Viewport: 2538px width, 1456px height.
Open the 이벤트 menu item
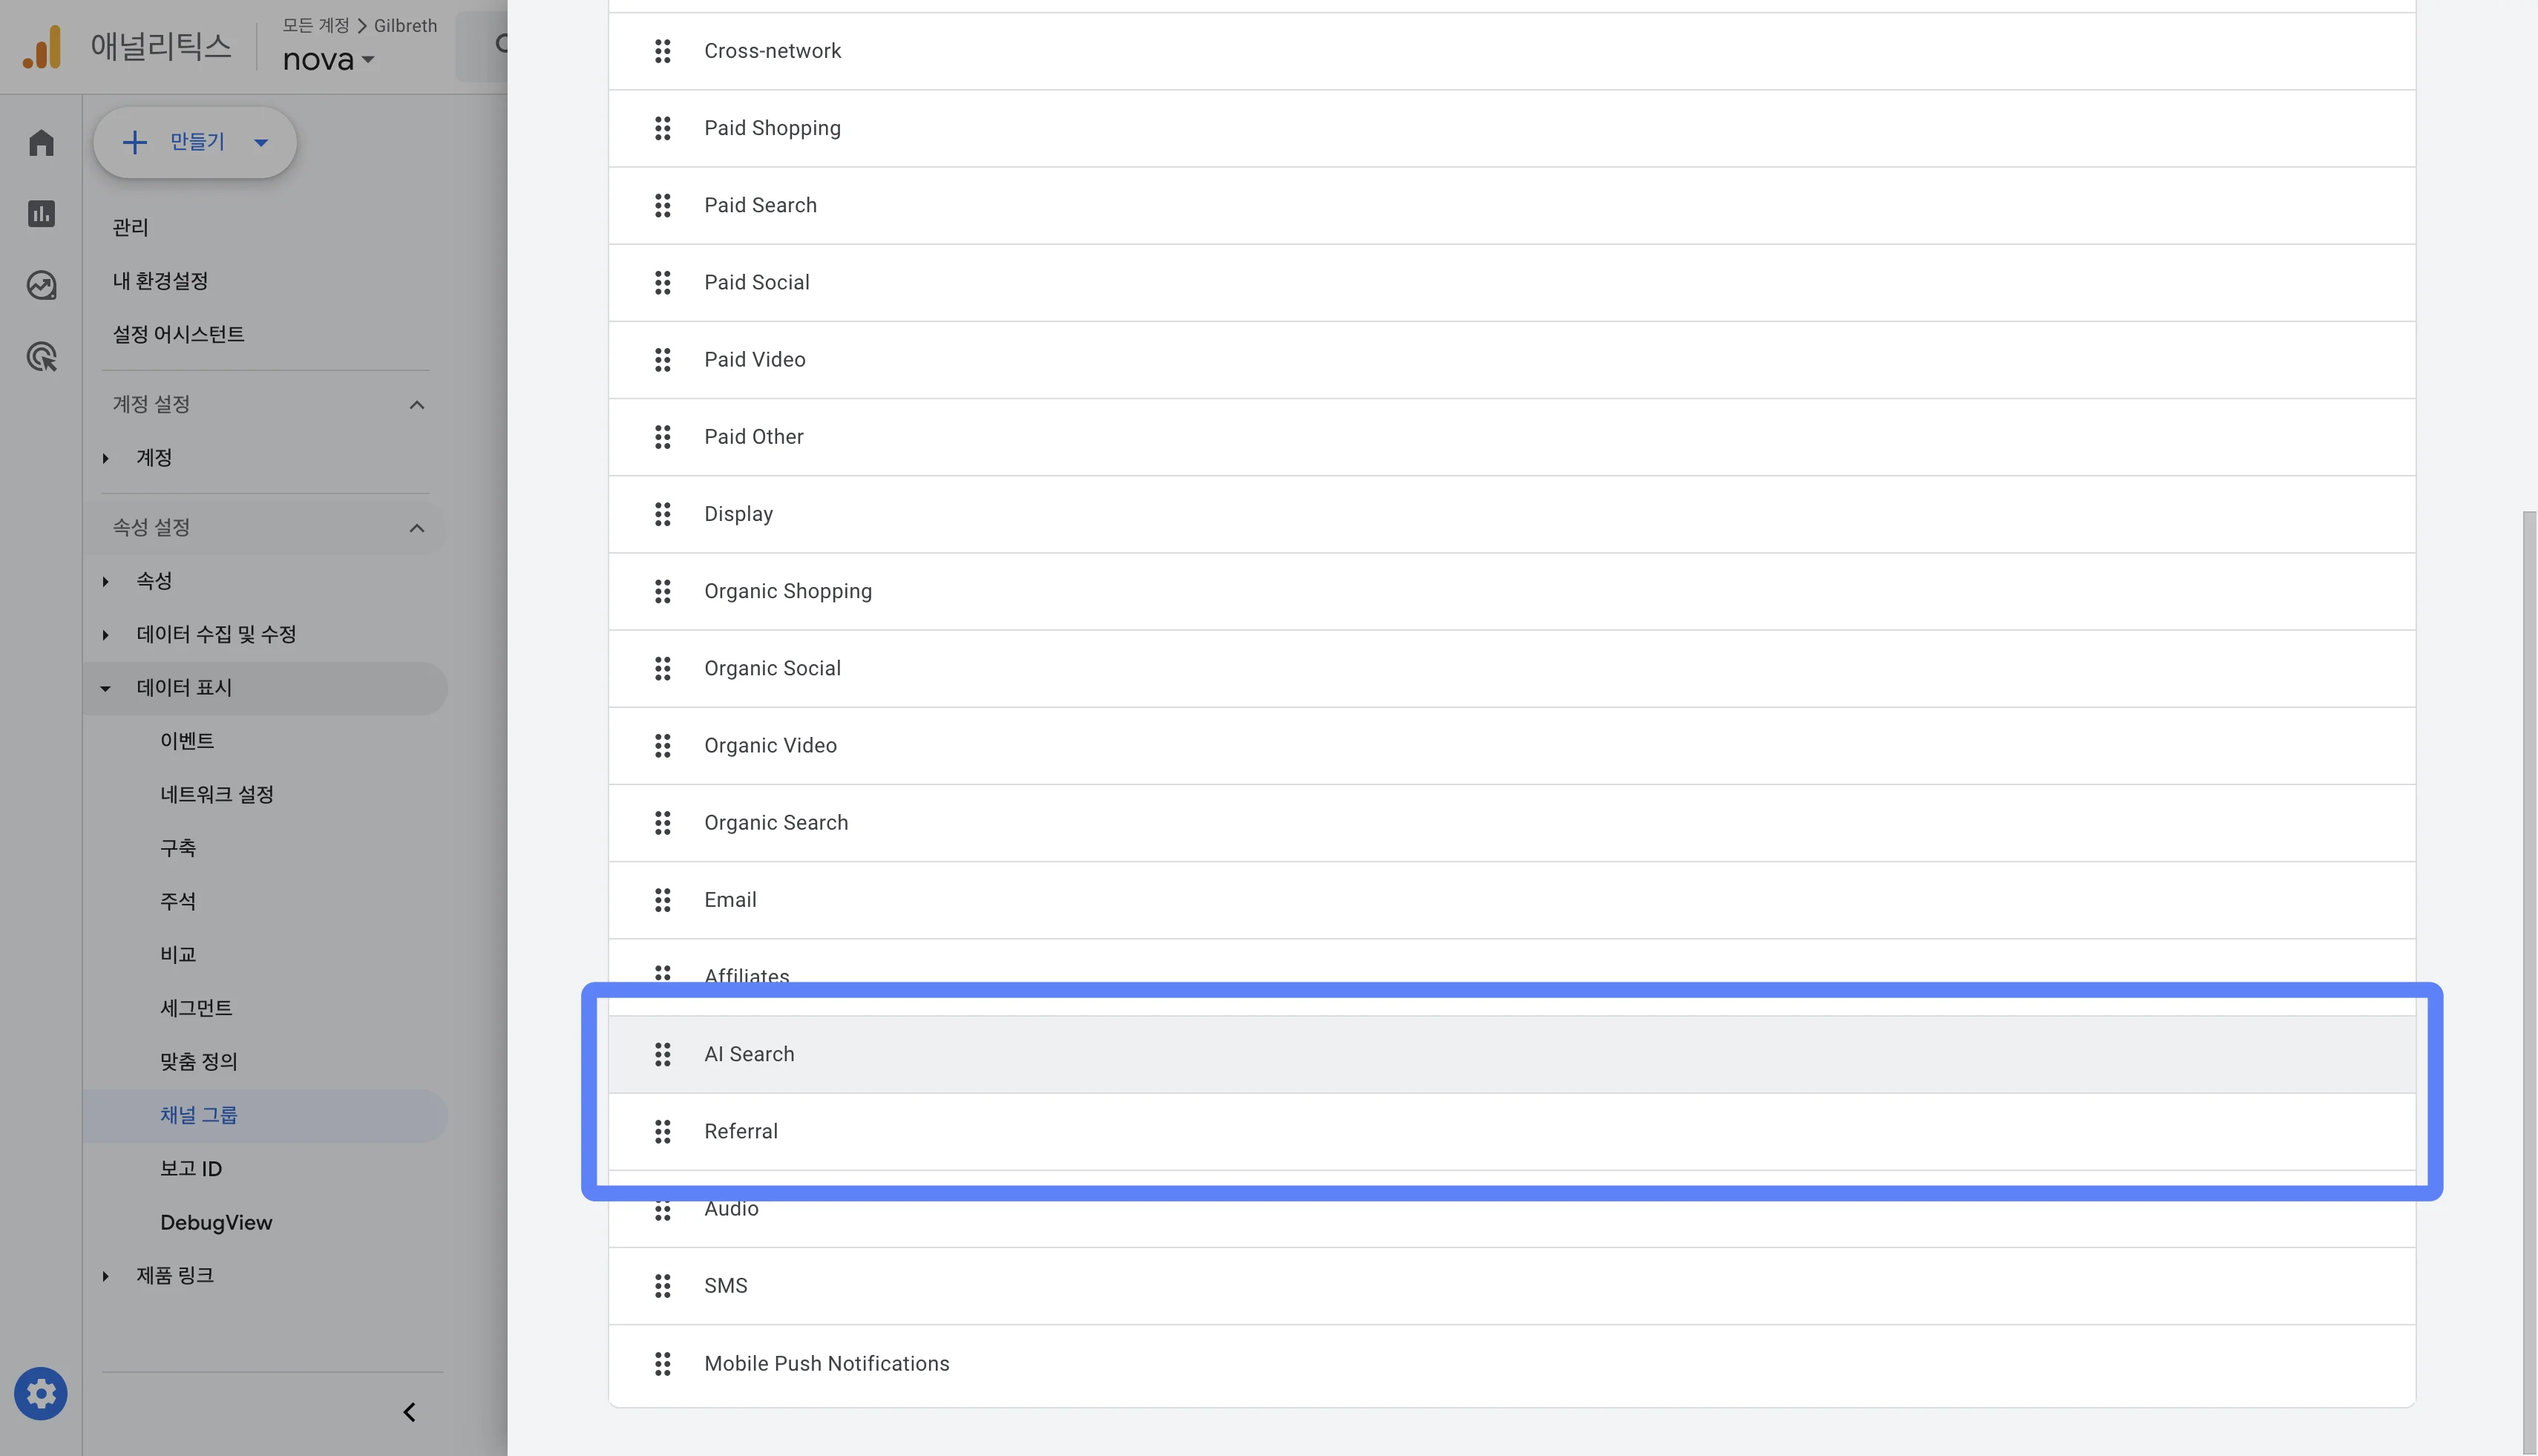click(x=187, y=741)
